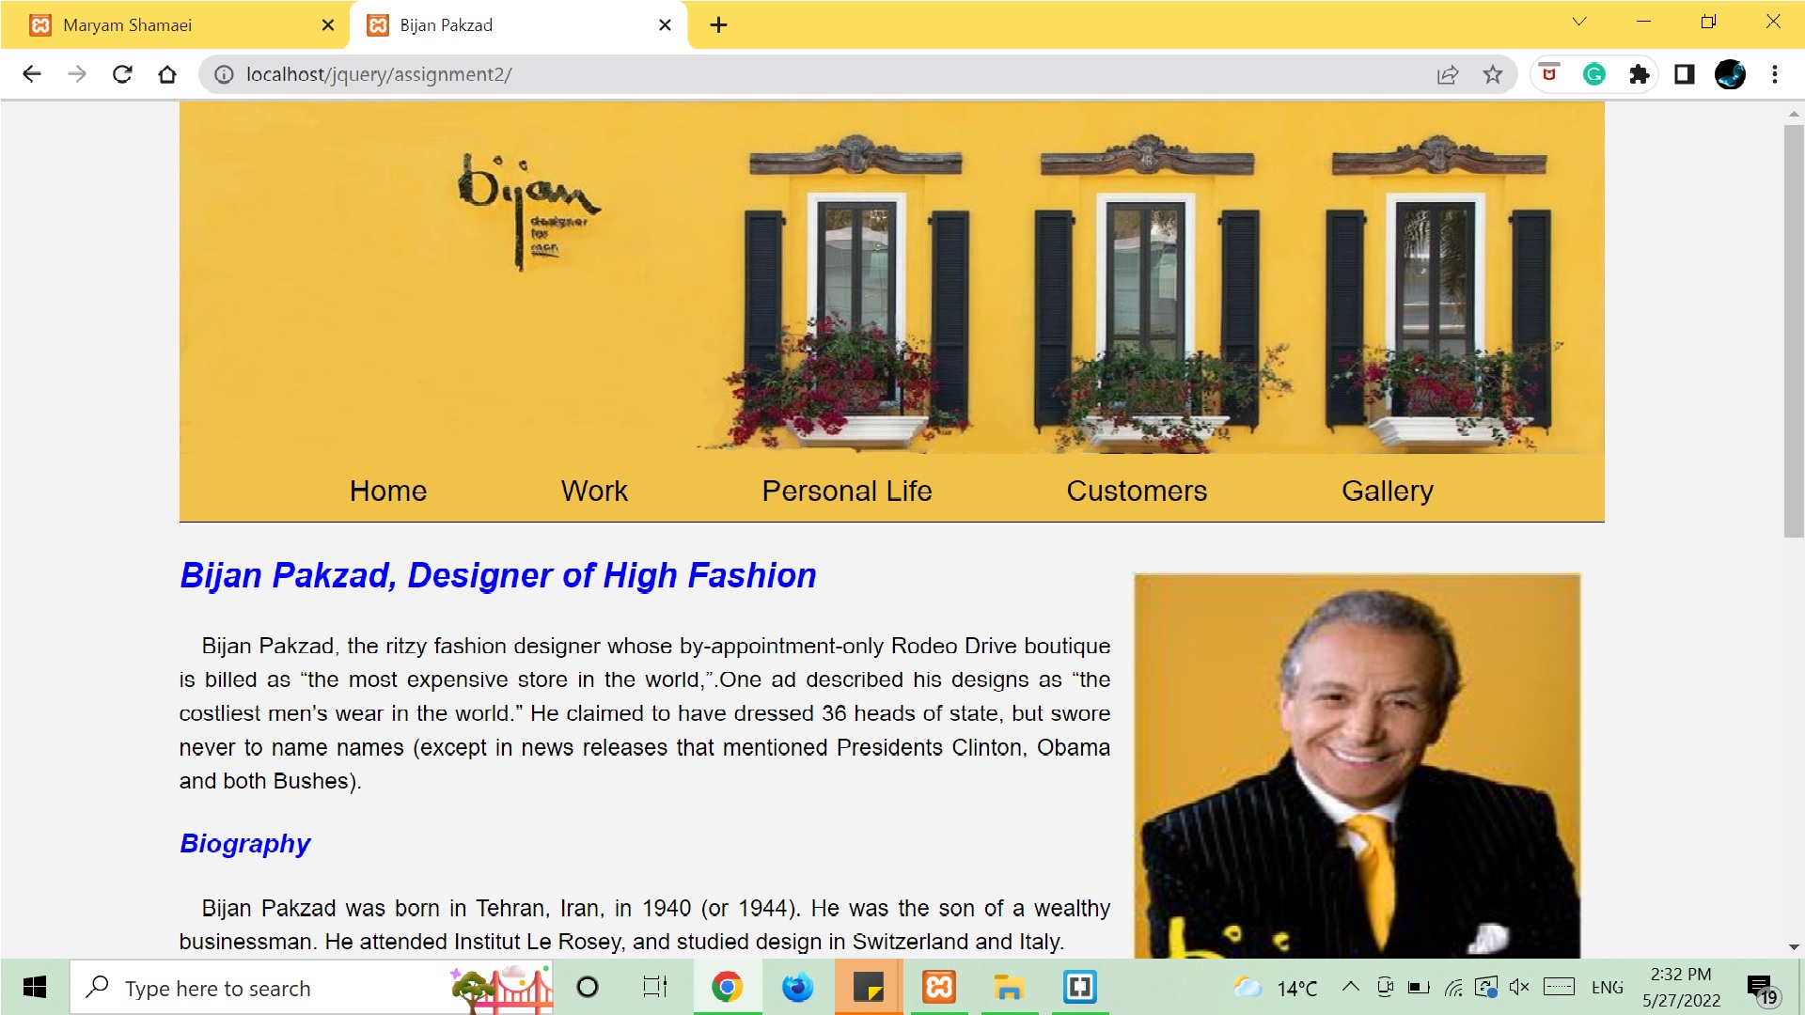Go back to the previous page
This screenshot has width=1805, height=1015.
32,74
